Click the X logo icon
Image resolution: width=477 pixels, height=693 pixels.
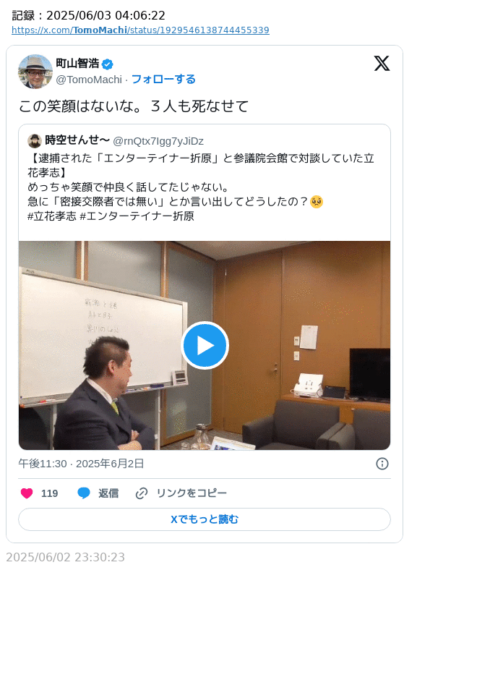click(x=382, y=63)
